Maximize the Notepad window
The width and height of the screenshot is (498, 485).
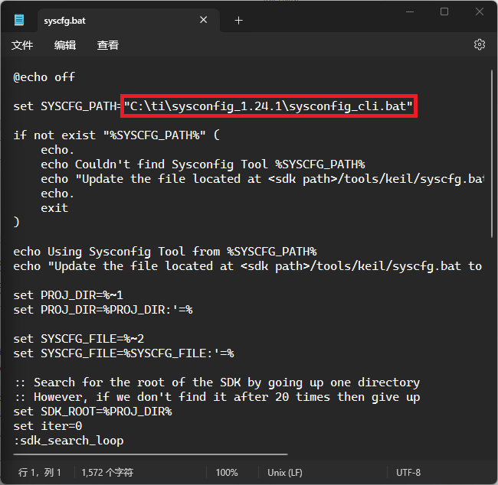tap(444, 11)
